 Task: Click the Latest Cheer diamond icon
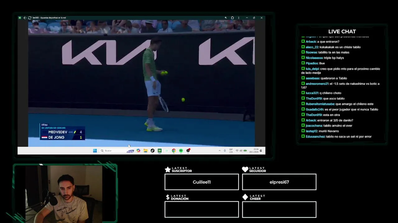coord(245,197)
